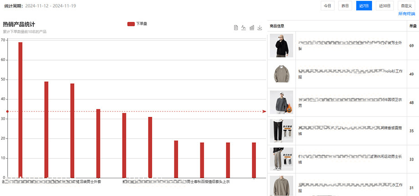Viewport: 419px width, 196px height.
Task: Click x-axis label ending 情侣装男士外套
Action: click(x=51, y=182)
